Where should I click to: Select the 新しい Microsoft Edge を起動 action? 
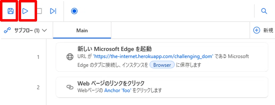click(162, 57)
